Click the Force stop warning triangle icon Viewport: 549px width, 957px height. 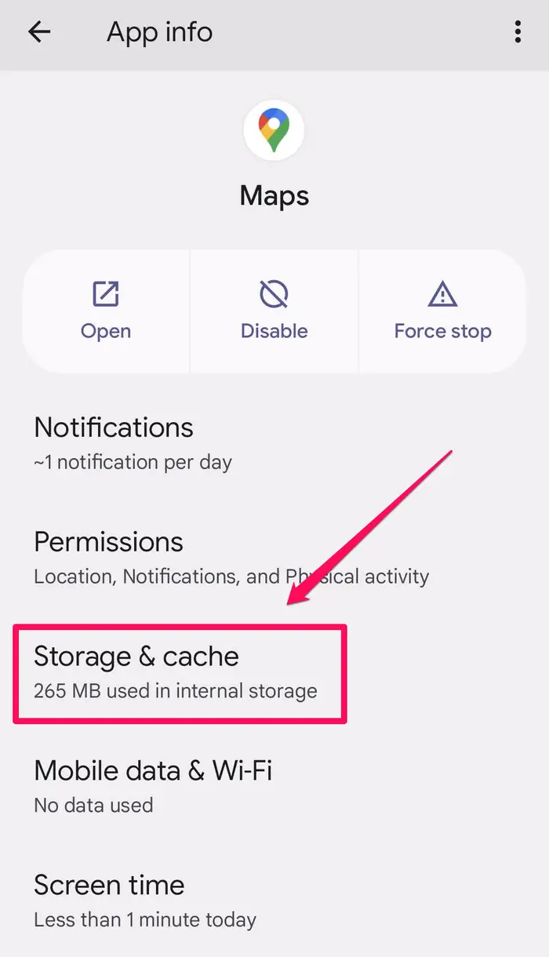pyautogui.click(x=442, y=294)
